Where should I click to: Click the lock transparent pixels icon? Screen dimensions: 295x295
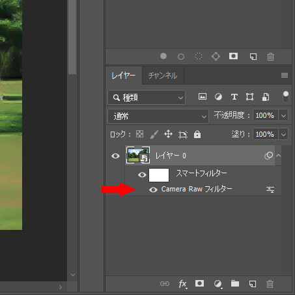click(x=139, y=134)
